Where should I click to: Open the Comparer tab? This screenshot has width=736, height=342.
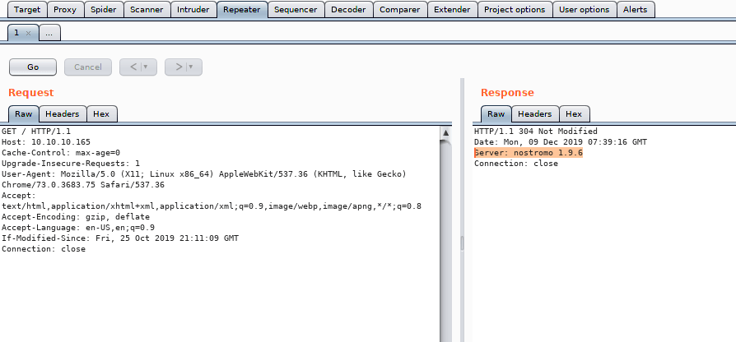click(x=400, y=9)
